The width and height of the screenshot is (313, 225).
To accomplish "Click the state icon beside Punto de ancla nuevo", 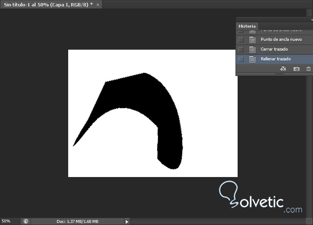I will [252, 39].
